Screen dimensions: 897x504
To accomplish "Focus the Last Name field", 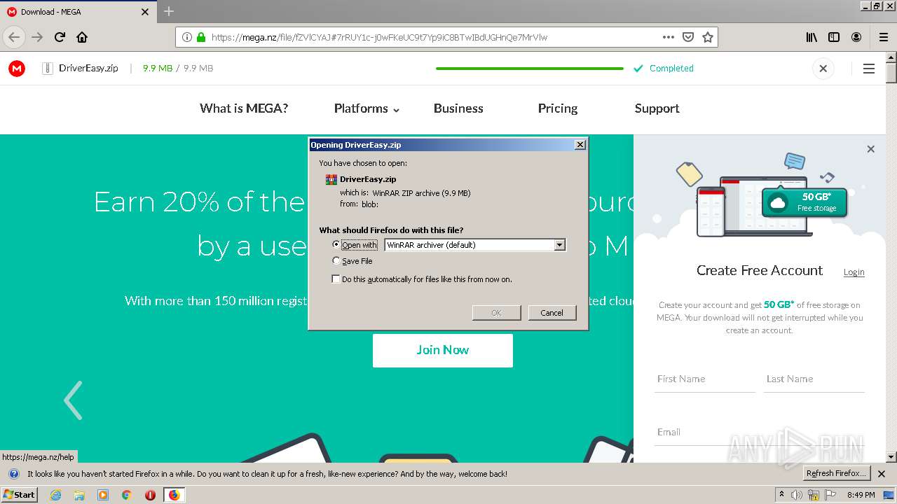I will pos(814,379).
